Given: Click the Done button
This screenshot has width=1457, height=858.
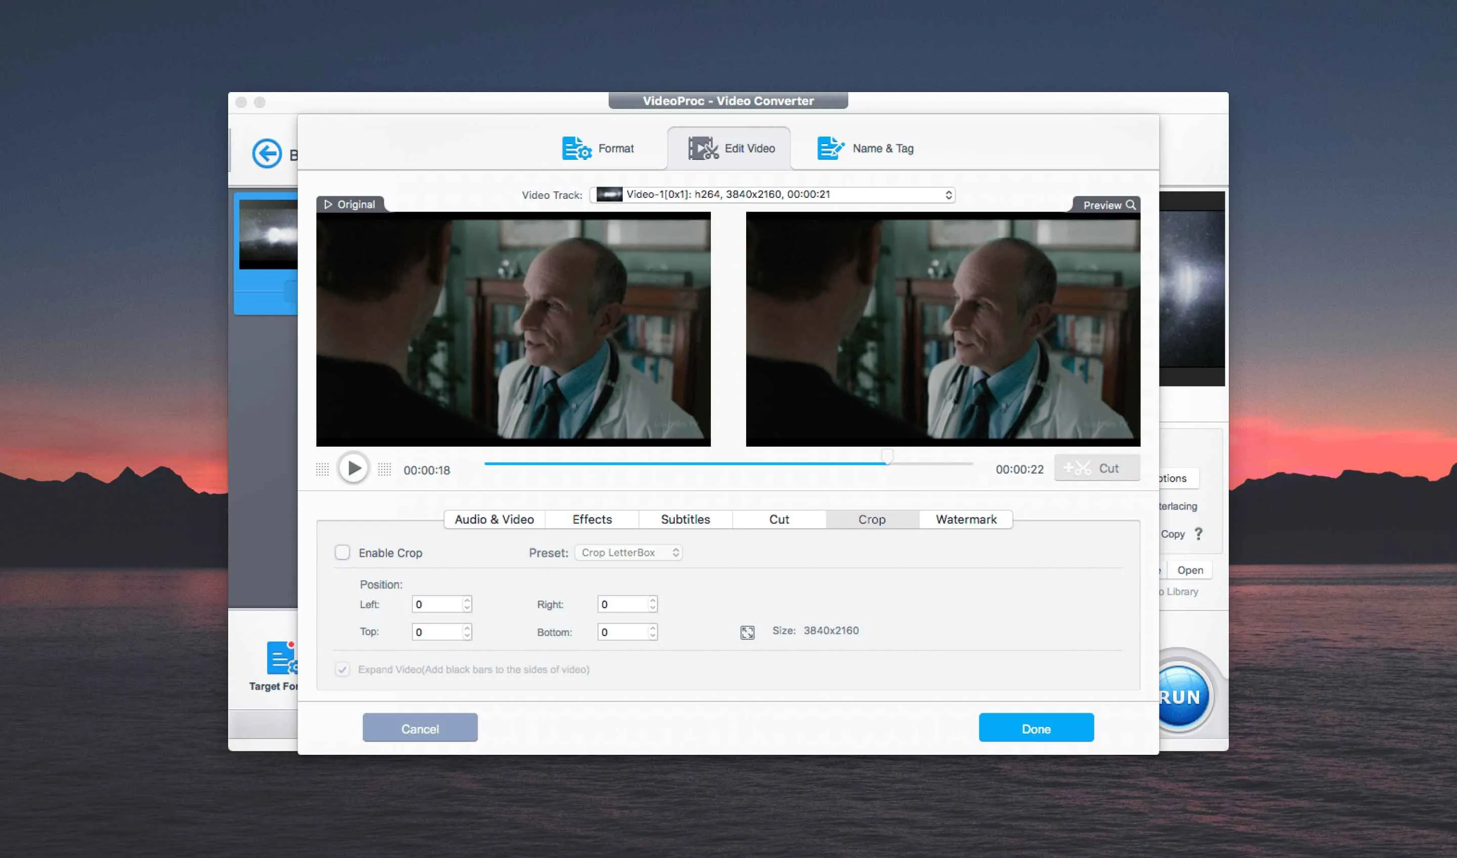Looking at the screenshot, I should pyautogui.click(x=1036, y=728).
